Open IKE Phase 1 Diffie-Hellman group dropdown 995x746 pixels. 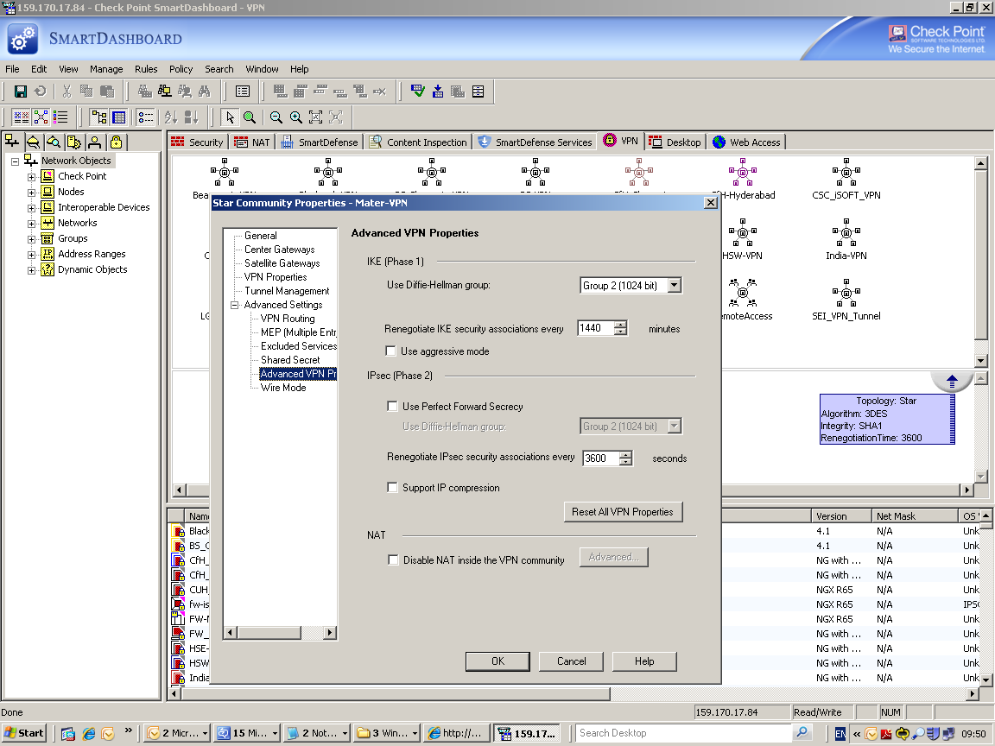point(675,286)
